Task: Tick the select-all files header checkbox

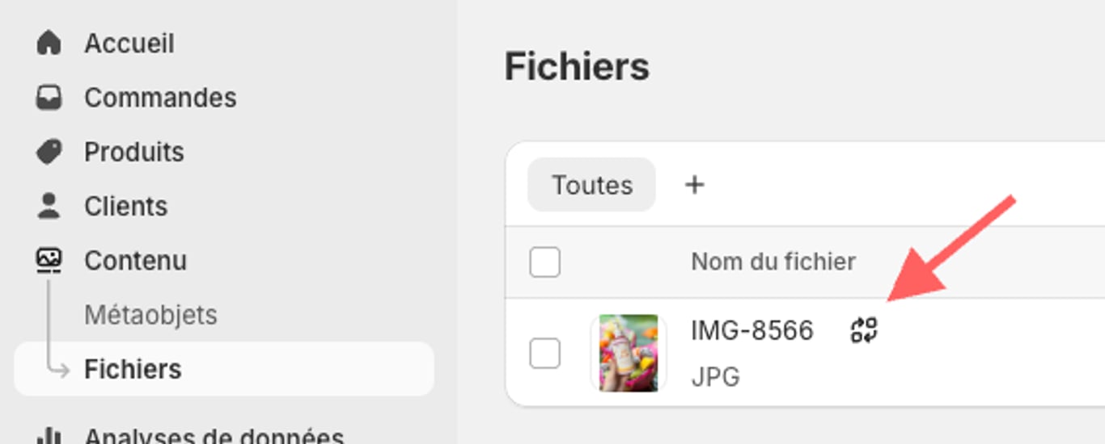Action: click(544, 262)
